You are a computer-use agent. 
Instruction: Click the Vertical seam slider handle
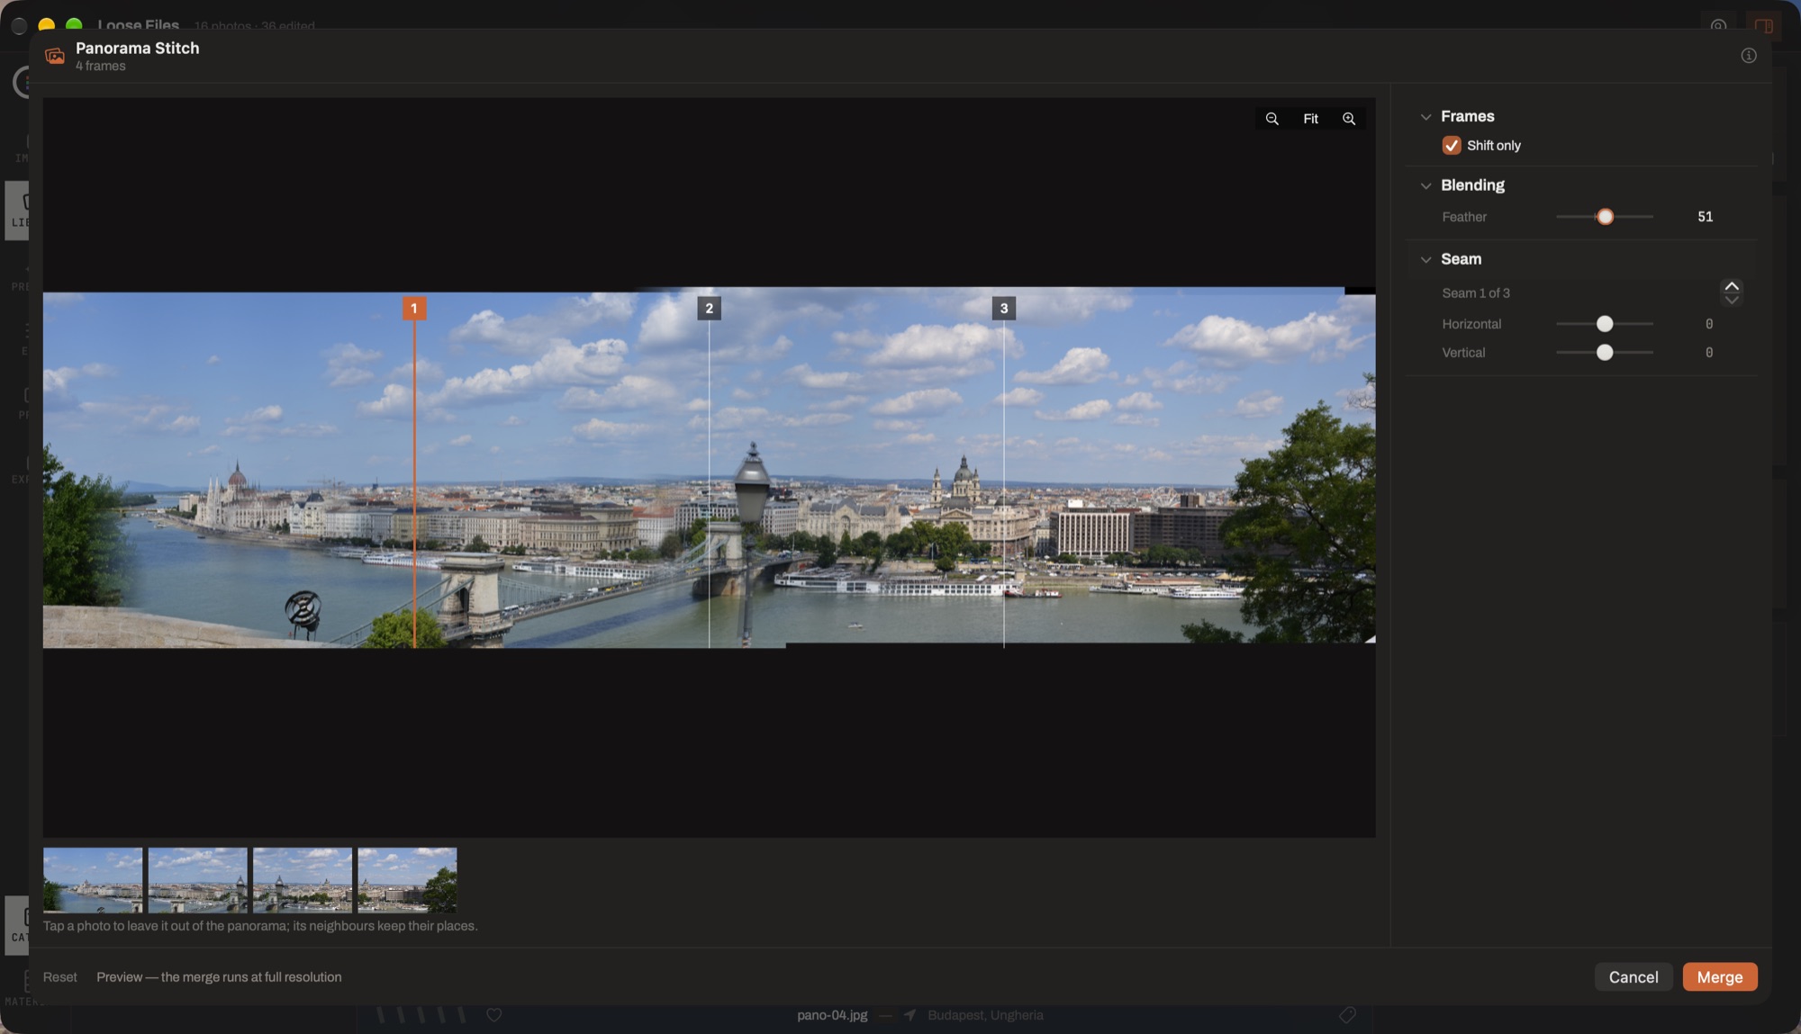coord(1604,353)
